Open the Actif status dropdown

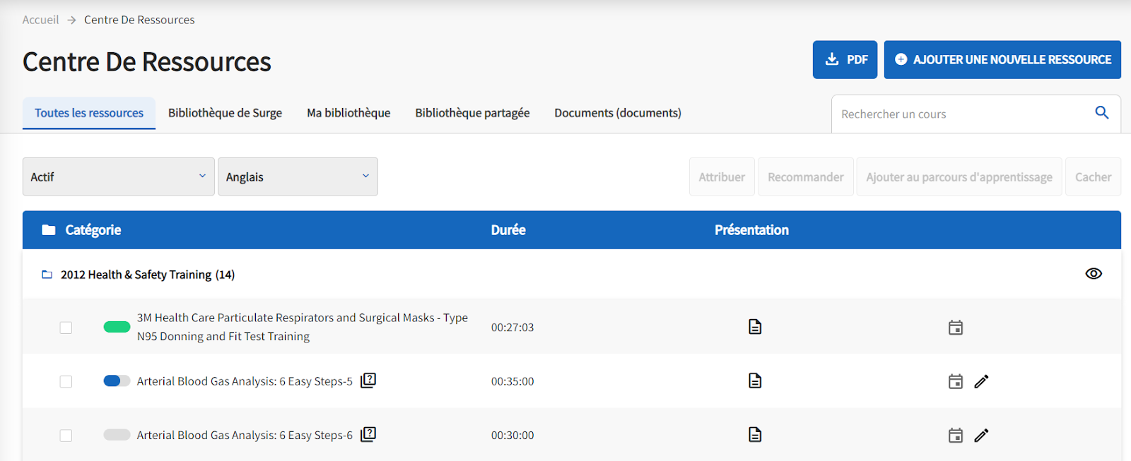(x=118, y=176)
